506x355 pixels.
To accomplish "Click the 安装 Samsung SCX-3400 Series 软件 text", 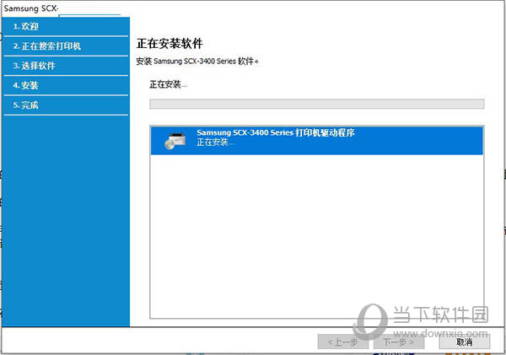I will 197,61.
